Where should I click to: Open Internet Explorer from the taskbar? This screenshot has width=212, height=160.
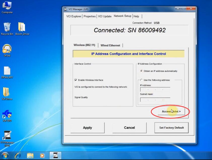tap(18, 155)
